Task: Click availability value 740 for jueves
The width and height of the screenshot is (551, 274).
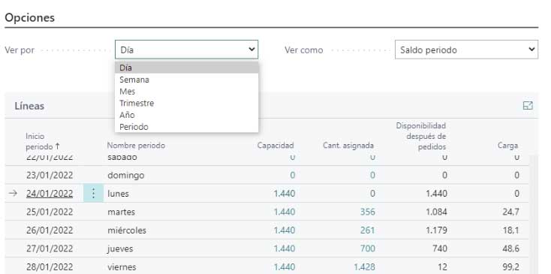Action: pos(440,248)
